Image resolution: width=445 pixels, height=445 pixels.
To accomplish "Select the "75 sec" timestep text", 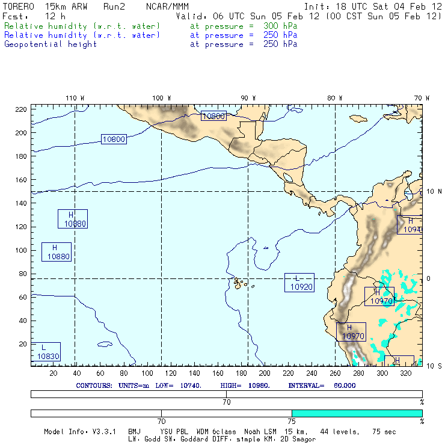I will tap(384, 432).
